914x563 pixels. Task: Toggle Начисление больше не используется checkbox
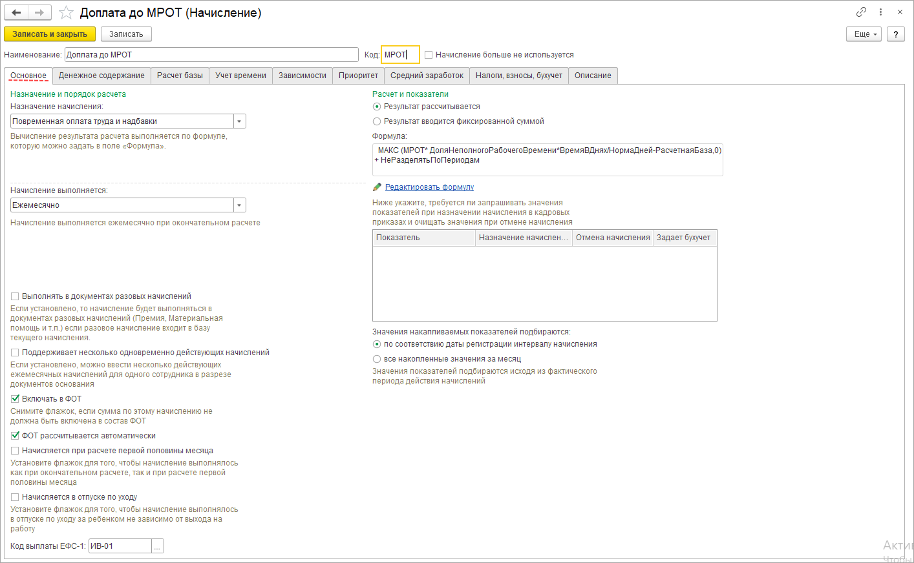429,55
